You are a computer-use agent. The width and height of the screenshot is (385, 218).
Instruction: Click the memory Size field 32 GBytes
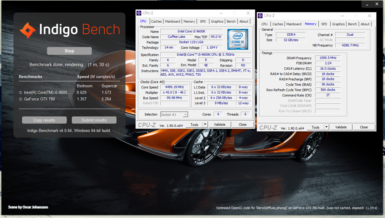tap(291, 40)
